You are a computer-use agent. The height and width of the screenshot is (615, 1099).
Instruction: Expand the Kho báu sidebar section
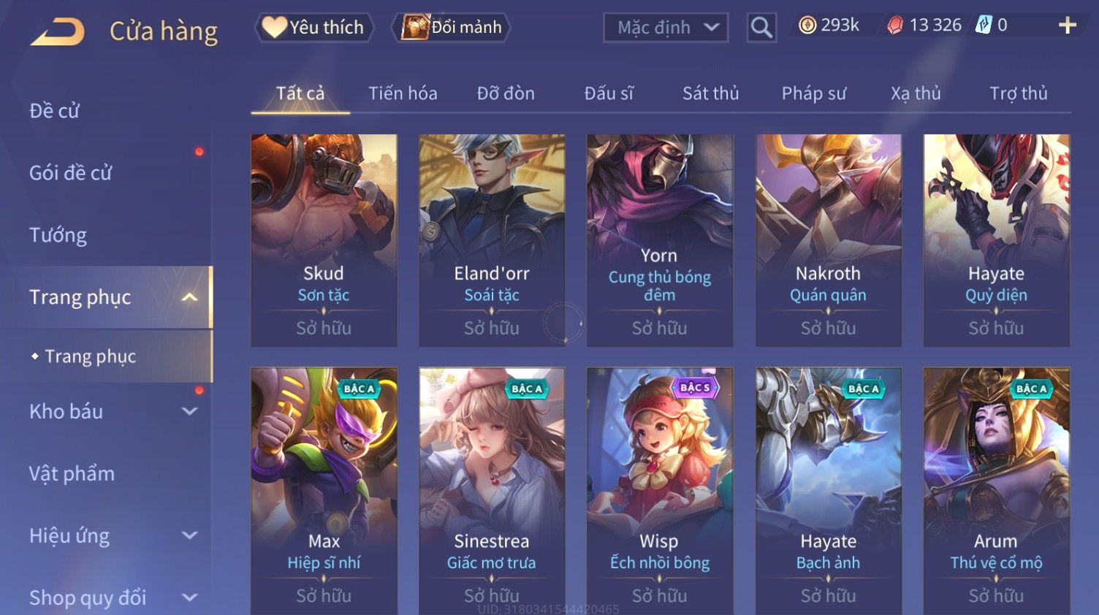[189, 411]
